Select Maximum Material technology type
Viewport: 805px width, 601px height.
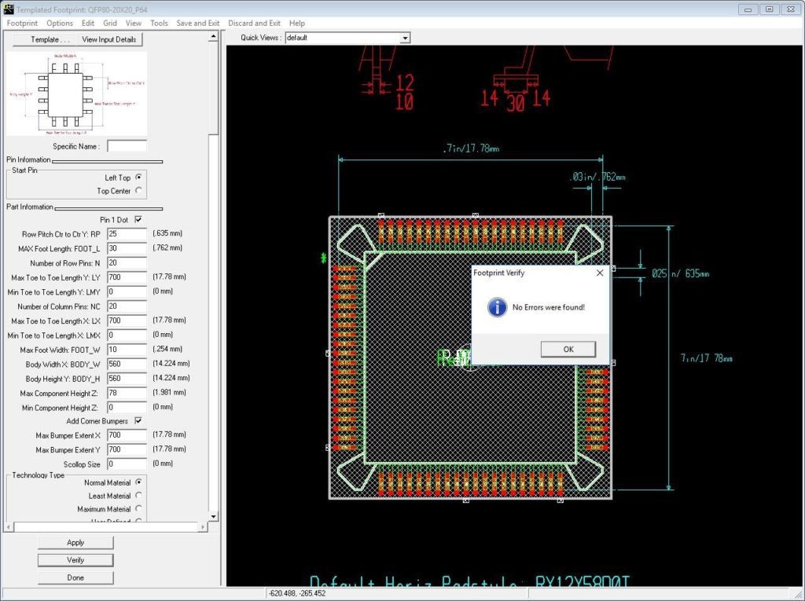click(x=138, y=509)
